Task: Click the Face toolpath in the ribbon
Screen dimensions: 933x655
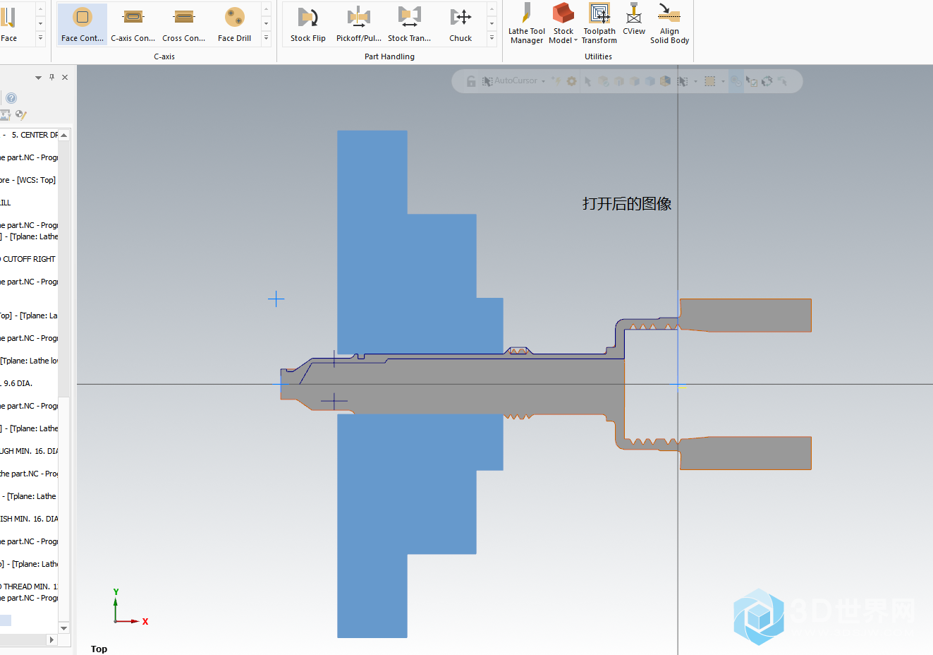Action: click(x=9, y=24)
